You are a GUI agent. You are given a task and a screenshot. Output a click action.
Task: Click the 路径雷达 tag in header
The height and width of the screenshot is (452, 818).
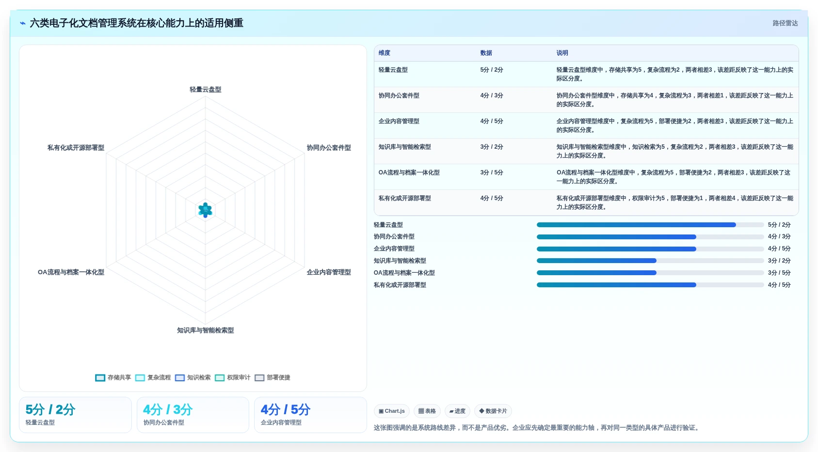click(785, 23)
